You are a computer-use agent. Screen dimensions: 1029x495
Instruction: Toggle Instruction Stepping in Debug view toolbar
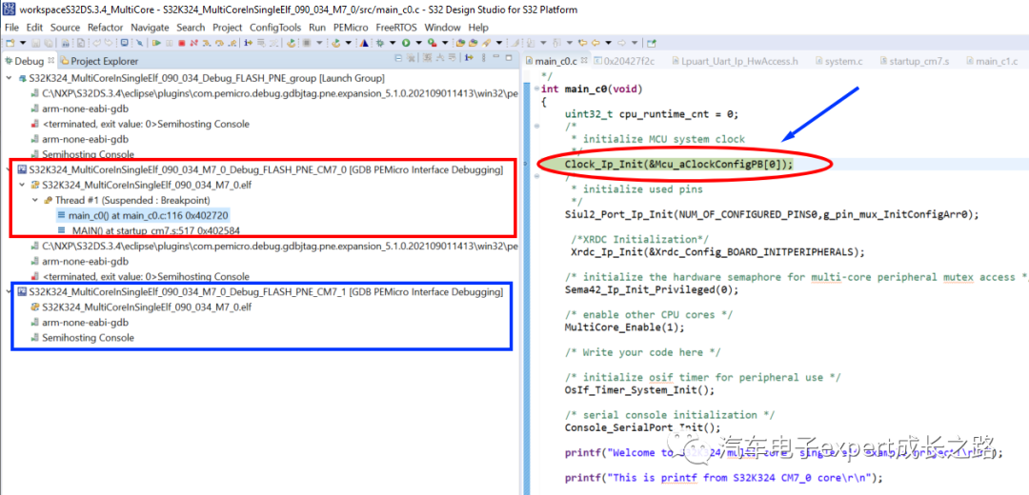(469, 58)
